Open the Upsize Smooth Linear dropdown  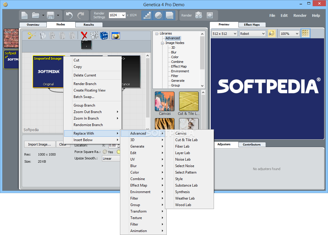[111, 159]
